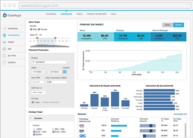
Task: Click the Daytime 28% bar
Action: coord(95,100)
